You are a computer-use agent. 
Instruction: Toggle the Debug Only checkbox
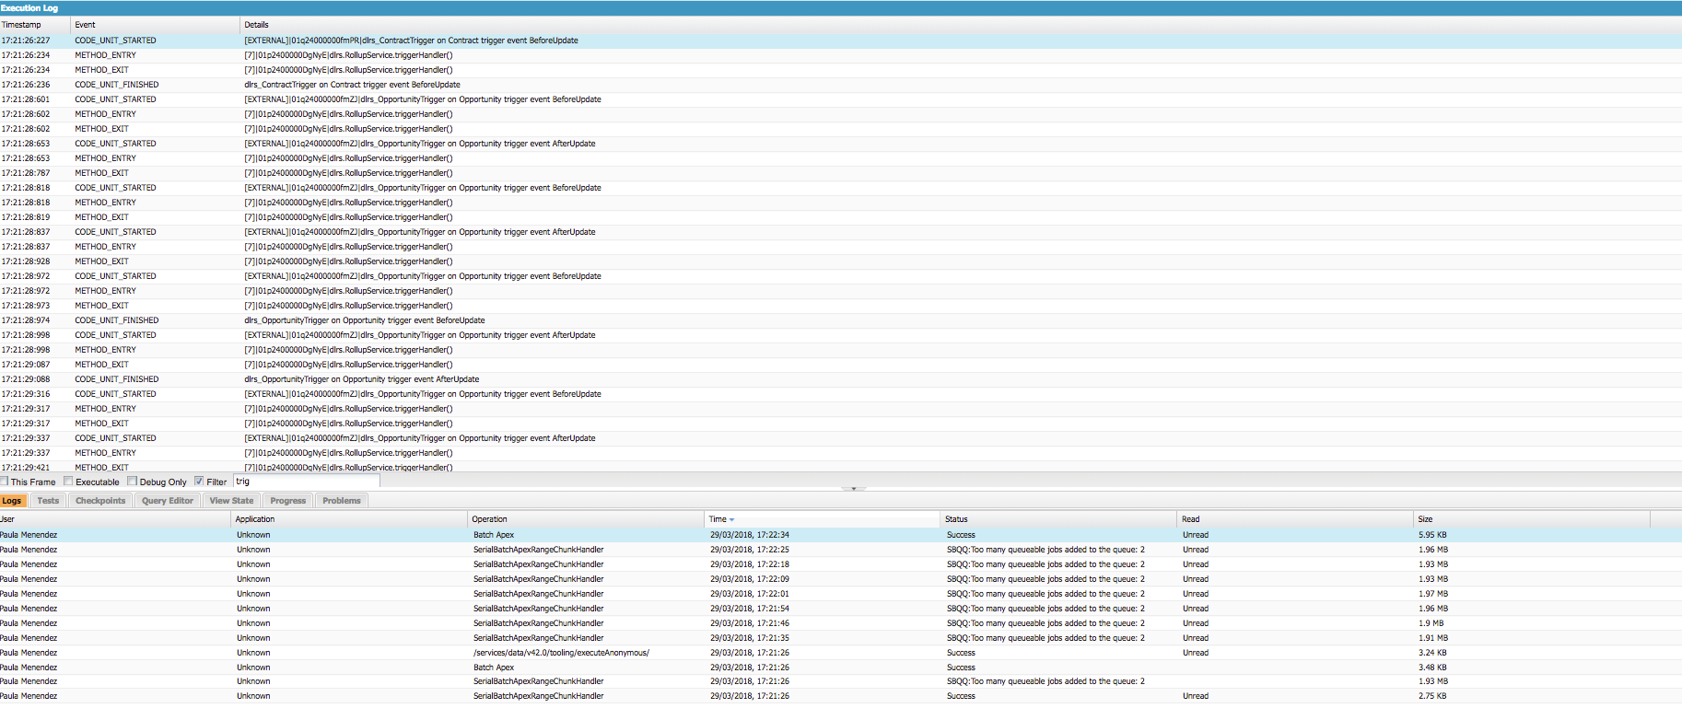click(133, 482)
